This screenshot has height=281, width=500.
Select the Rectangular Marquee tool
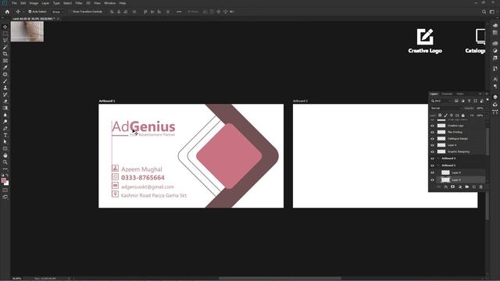(5, 34)
